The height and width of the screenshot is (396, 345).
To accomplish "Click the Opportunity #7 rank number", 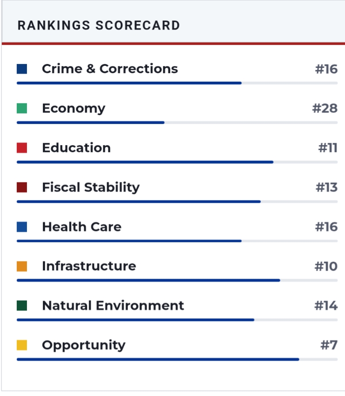I will pyautogui.click(x=329, y=345).
